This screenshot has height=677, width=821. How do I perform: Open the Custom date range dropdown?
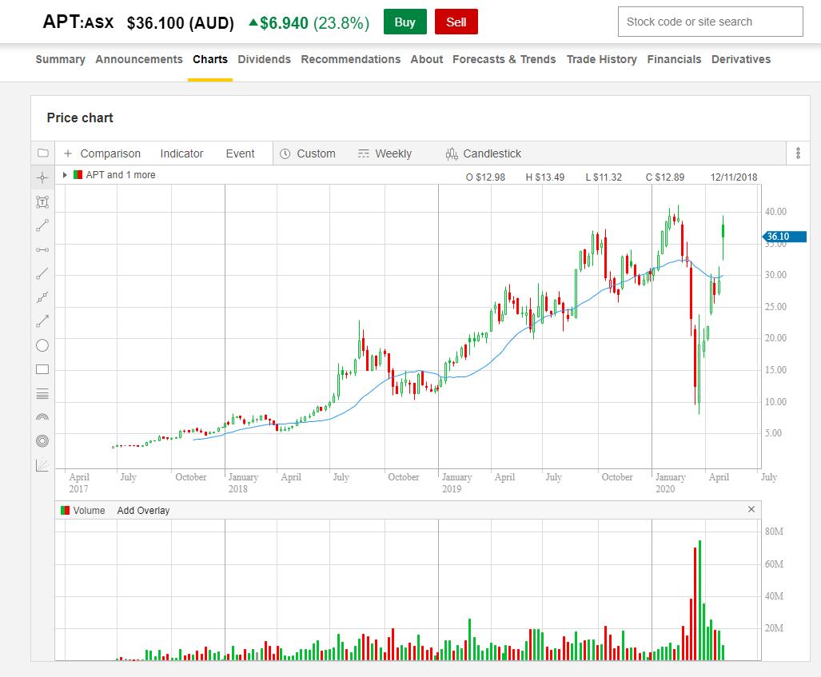click(x=316, y=153)
